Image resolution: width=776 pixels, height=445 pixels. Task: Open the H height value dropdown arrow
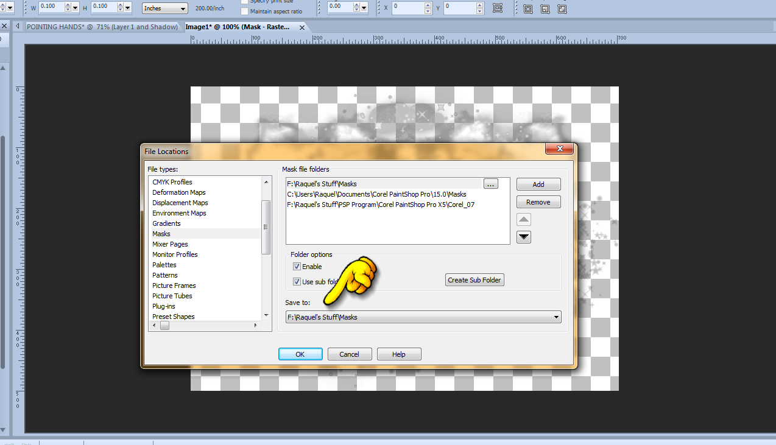[128, 8]
